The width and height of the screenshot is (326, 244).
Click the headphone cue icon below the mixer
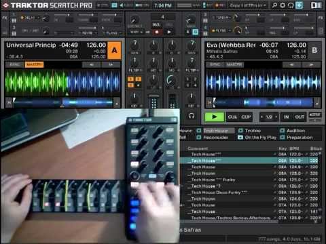point(192,116)
